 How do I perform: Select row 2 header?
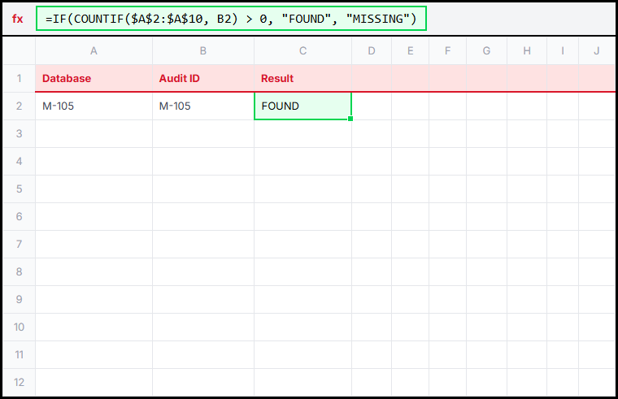coord(19,106)
